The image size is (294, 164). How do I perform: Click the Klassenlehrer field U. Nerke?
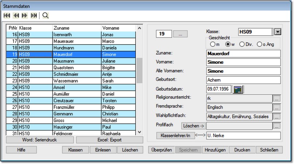tap(243, 136)
